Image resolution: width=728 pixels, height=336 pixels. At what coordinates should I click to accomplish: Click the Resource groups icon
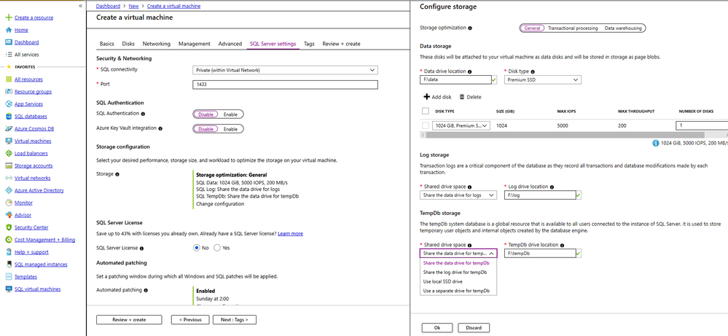pyautogui.click(x=8, y=91)
